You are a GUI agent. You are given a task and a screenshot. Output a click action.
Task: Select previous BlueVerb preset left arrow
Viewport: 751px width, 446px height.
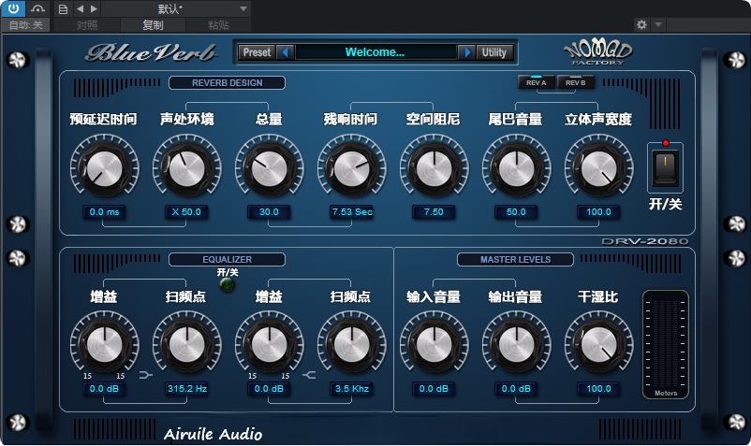pyautogui.click(x=286, y=52)
